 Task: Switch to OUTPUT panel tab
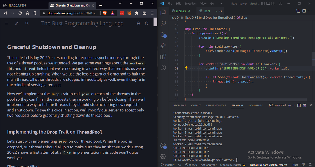(x=196, y=105)
